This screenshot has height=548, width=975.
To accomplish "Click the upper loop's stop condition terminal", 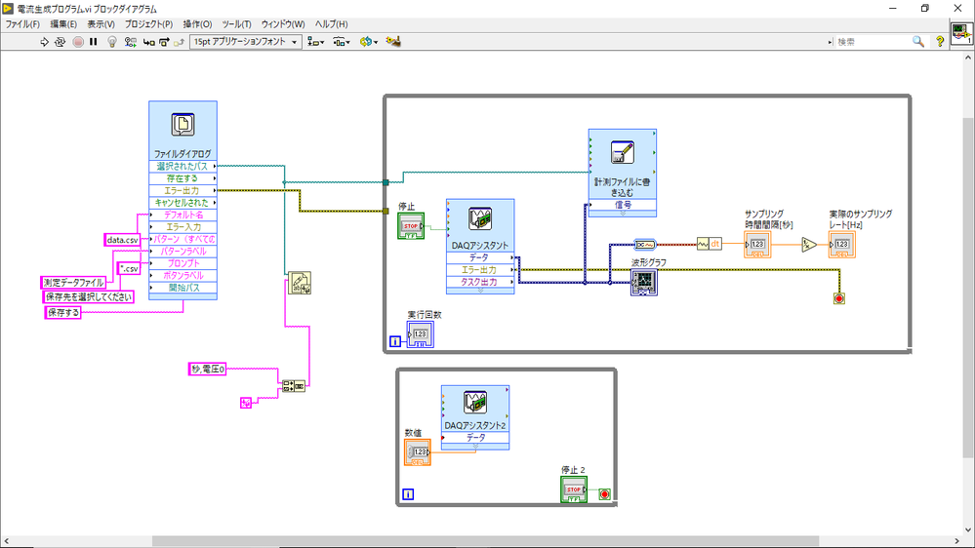I will point(838,298).
